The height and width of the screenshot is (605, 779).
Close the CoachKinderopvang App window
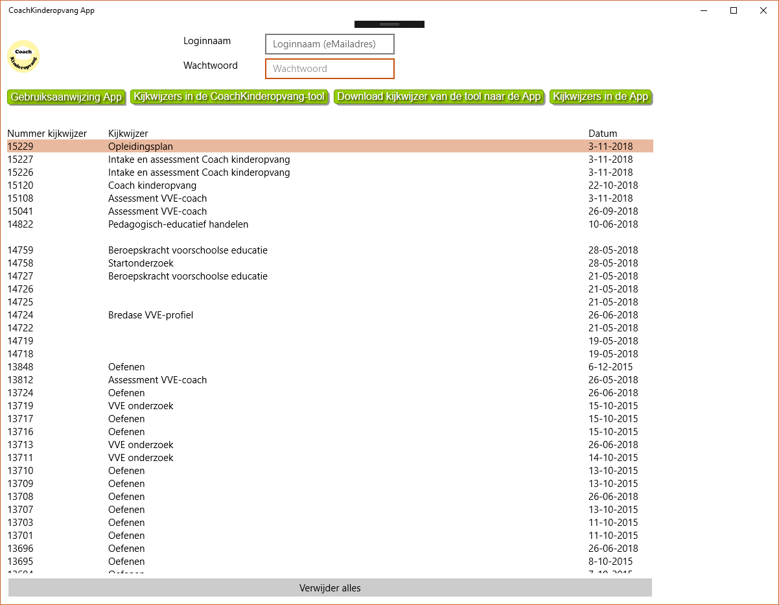763,10
